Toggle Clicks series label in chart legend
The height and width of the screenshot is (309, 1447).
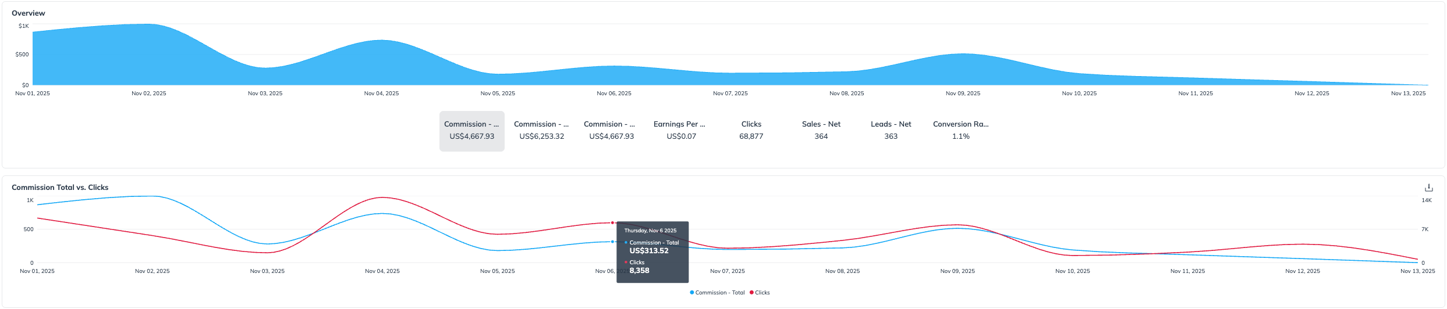click(762, 293)
